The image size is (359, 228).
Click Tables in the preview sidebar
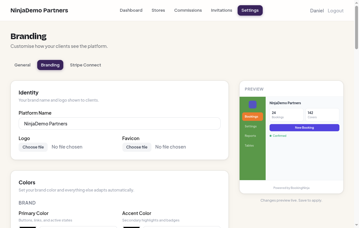[249, 146]
